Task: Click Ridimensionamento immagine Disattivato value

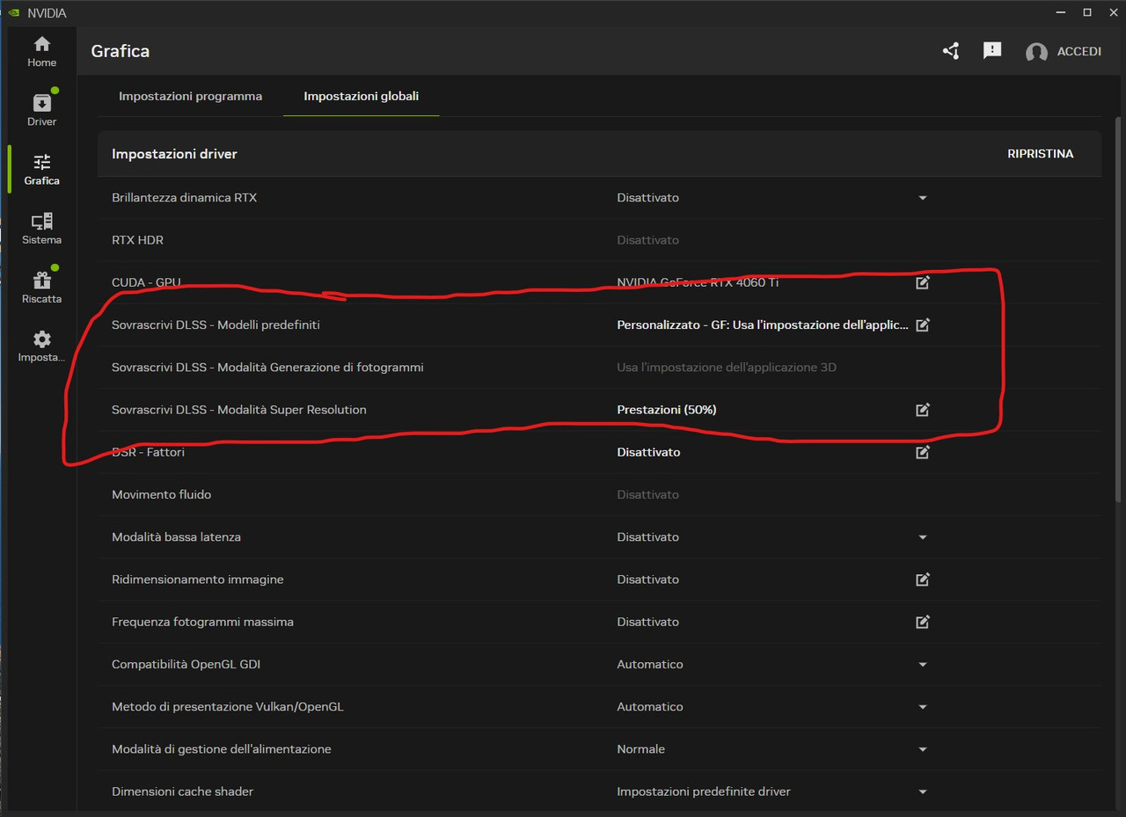Action: pyautogui.click(x=647, y=580)
